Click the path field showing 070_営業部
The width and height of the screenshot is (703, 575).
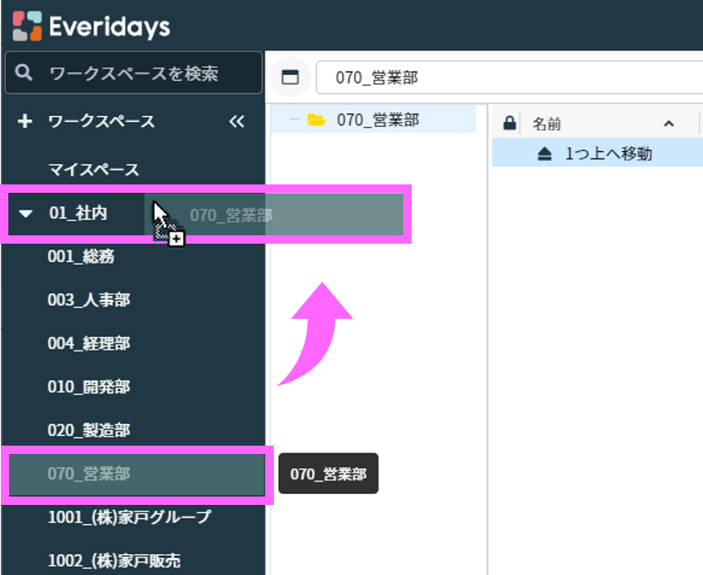pos(501,78)
